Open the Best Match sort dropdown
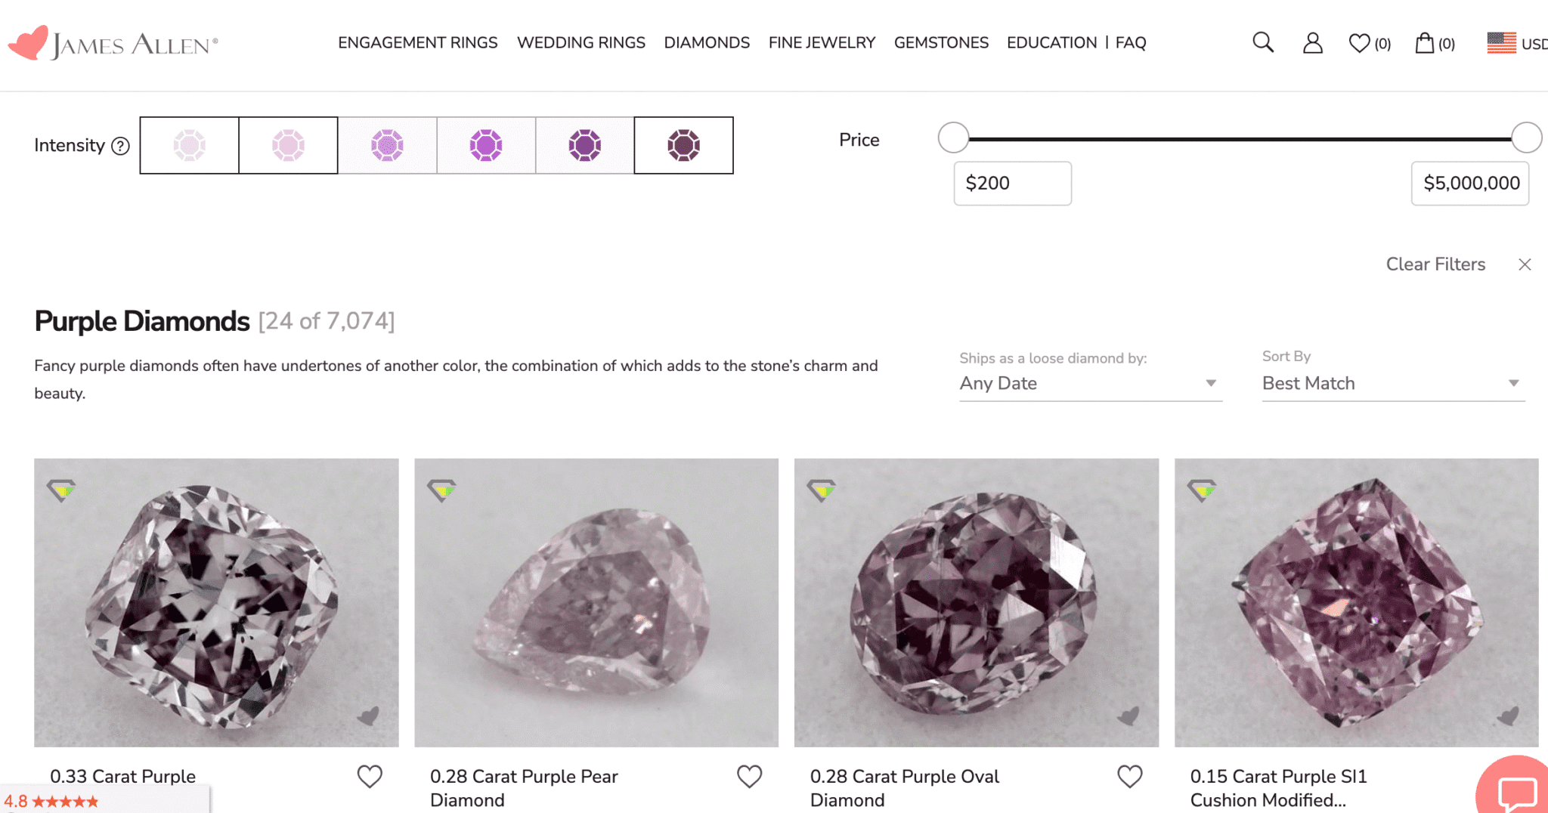 tap(1391, 383)
